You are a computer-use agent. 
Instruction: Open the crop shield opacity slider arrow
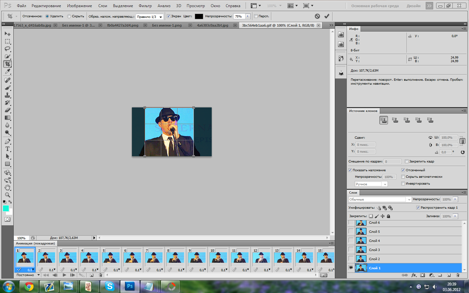[x=248, y=16]
